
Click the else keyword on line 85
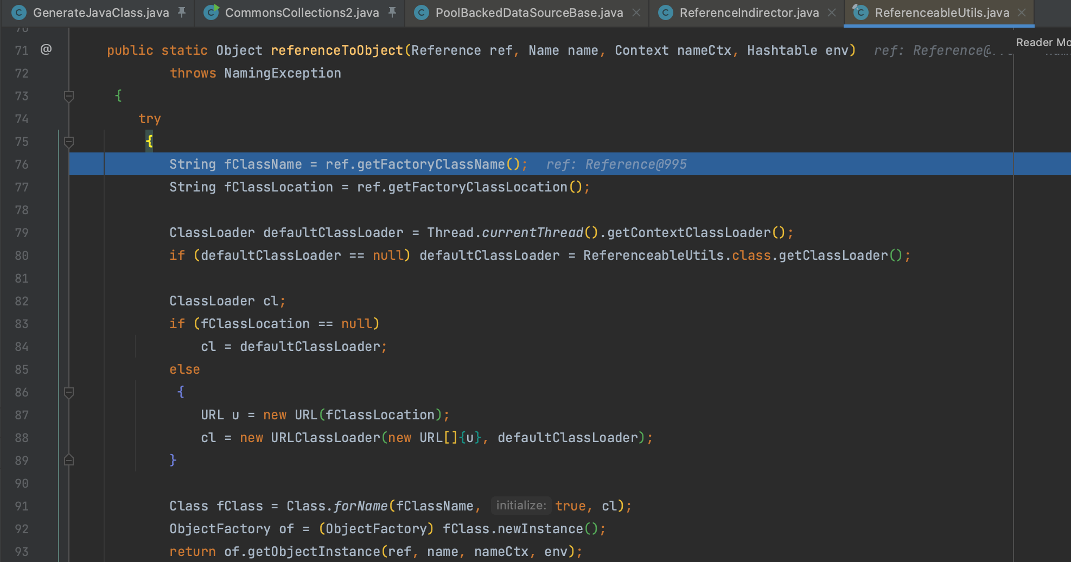[184, 369]
